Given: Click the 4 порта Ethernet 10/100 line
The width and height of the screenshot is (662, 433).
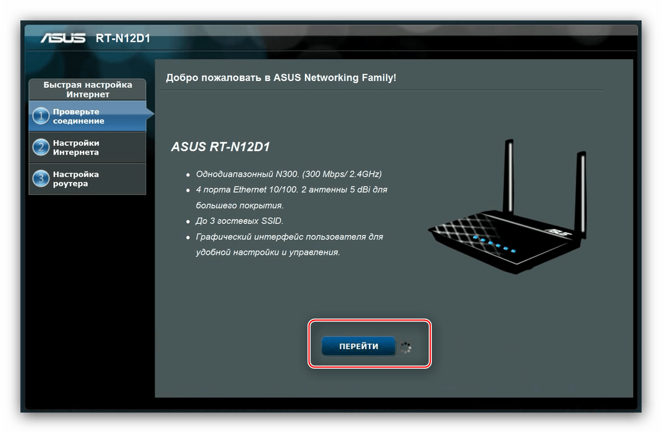Looking at the screenshot, I should 291,197.
